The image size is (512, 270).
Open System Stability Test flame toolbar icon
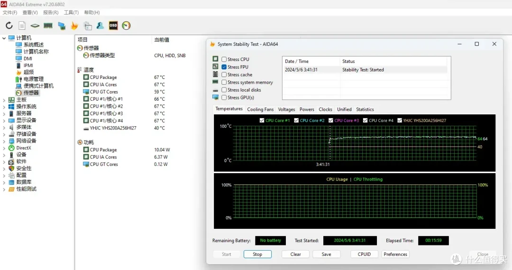click(74, 26)
